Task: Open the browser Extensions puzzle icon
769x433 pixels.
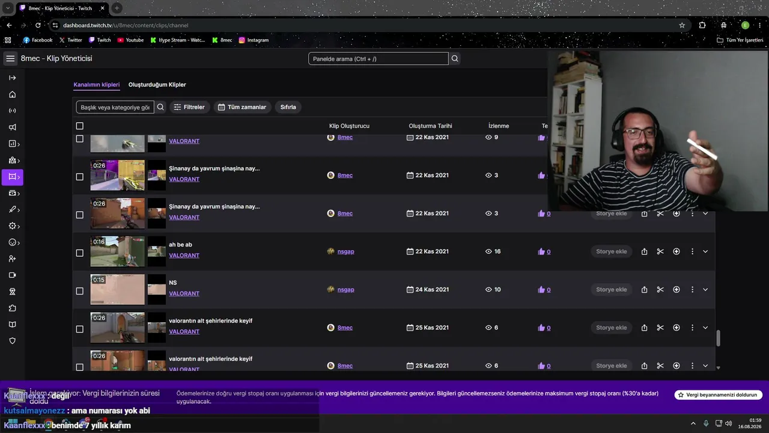Action: (x=702, y=25)
